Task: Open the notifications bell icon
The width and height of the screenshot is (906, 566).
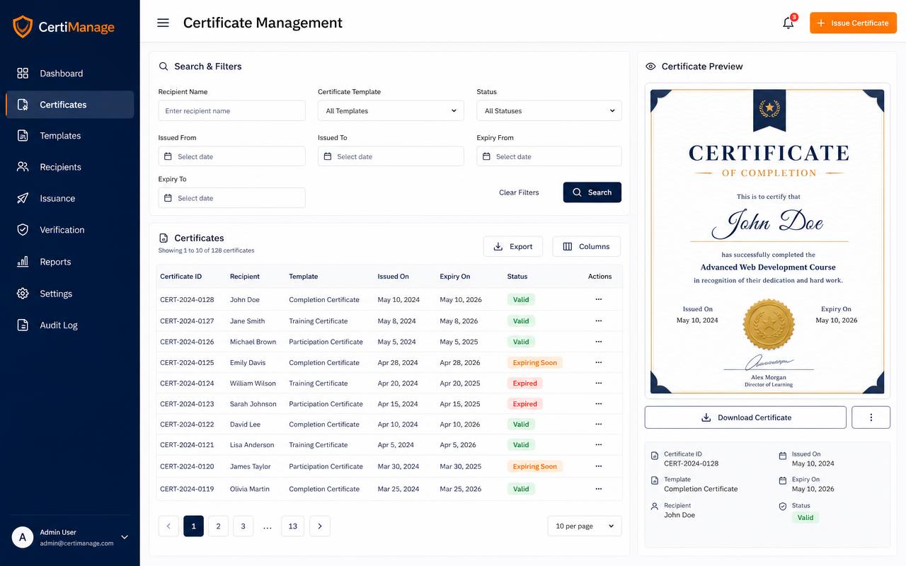Action: point(788,23)
